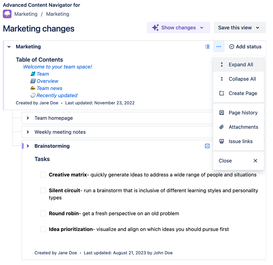Open the Save this view dropdown
Image resolution: width=273 pixels, height=265 pixels.
click(x=240, y=28)
